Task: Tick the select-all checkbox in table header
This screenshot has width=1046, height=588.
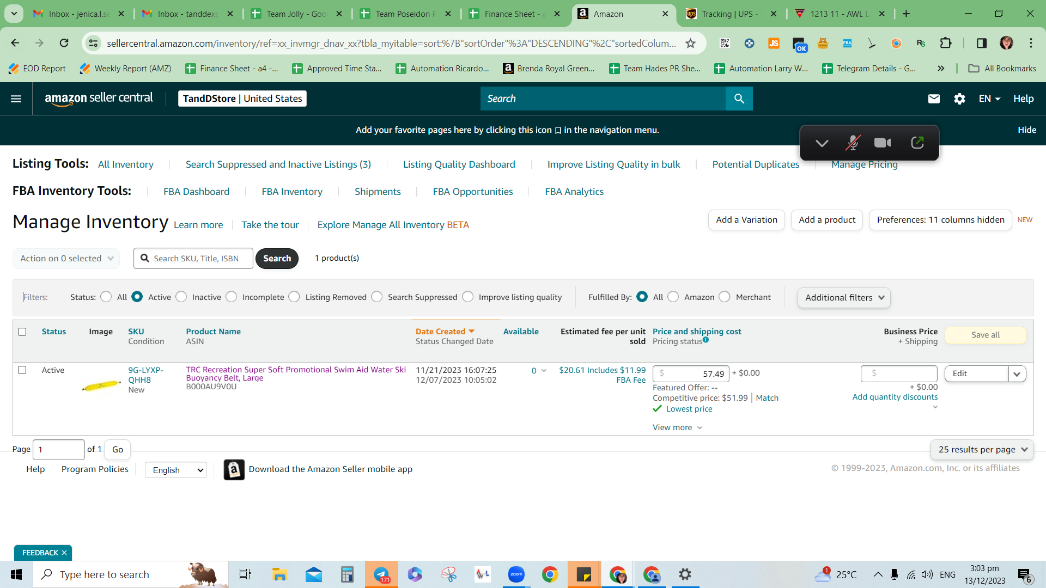Action: (22, 332)
